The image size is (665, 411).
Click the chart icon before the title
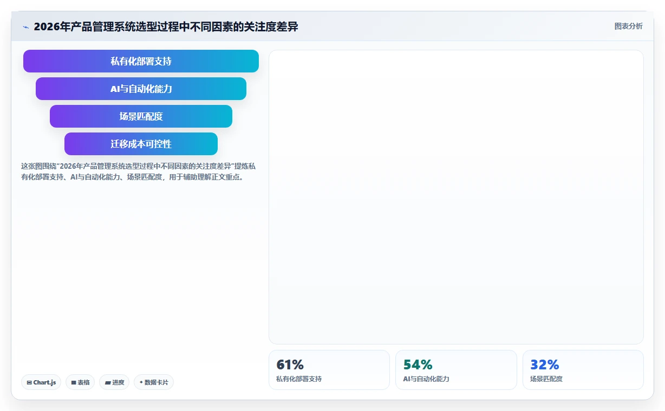(25, 27)
